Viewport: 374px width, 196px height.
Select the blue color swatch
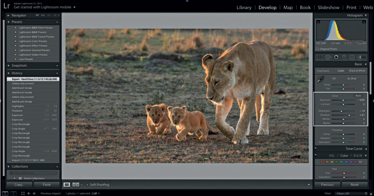pyautogui.click(x=346, y=162)
